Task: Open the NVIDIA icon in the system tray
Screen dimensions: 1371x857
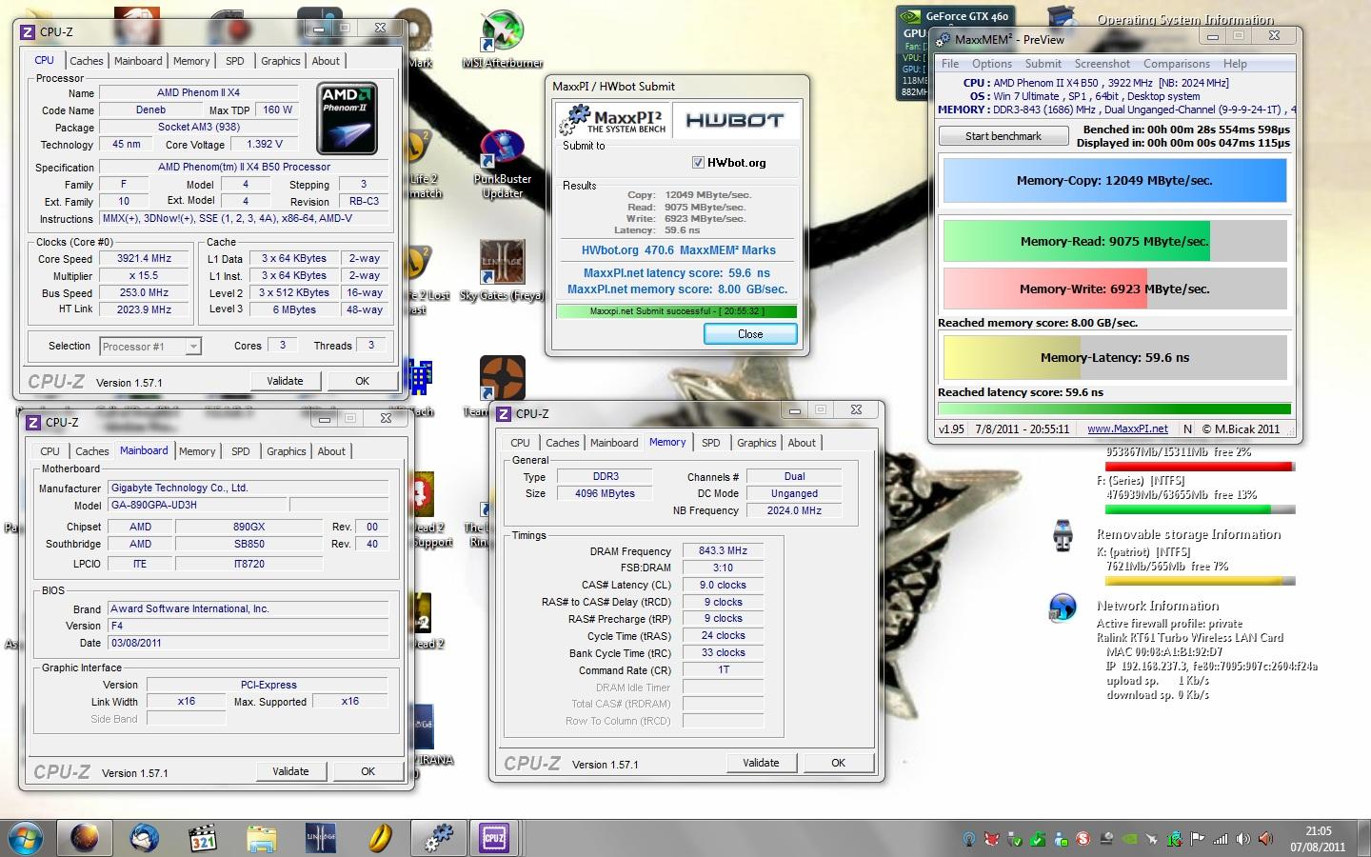Action: pos(1128,839)
